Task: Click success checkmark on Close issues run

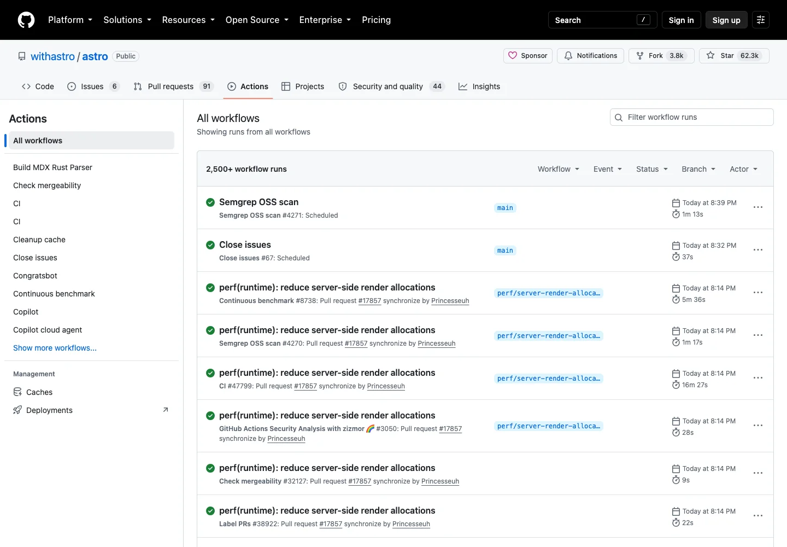Action: pos(210,245)
